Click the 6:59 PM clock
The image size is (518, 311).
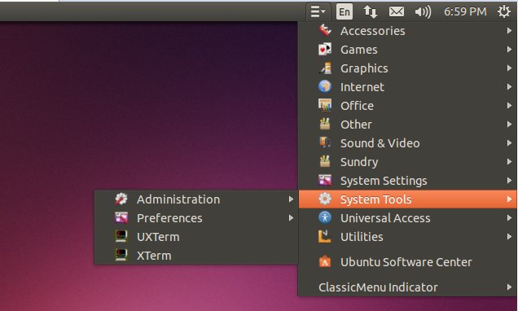(x=465, y=12)
